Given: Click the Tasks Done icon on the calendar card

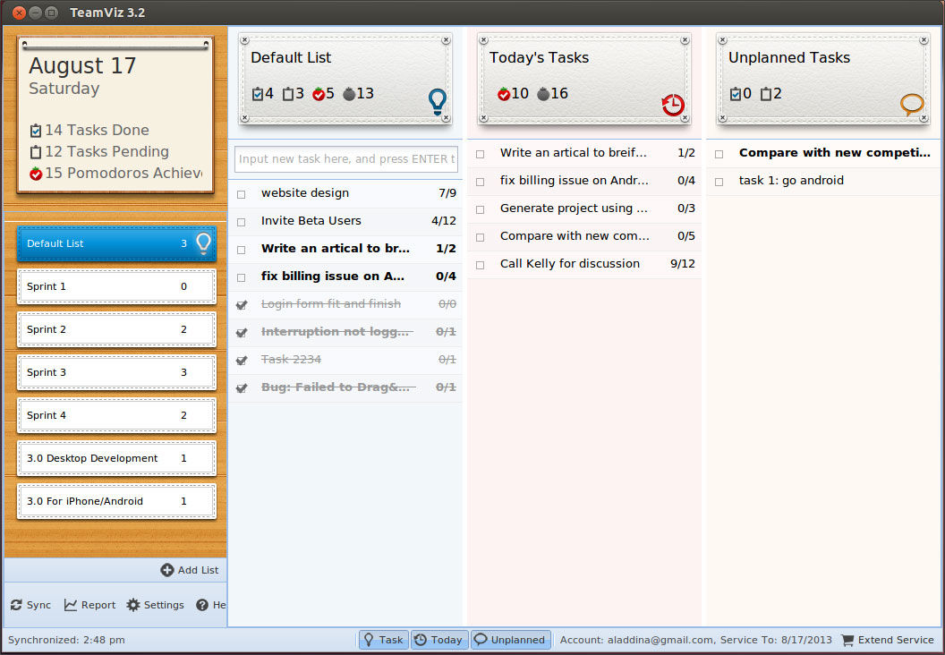Looking at the screenshot, I should 36,130.
